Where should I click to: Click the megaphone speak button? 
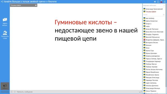(x=5, y=86)
